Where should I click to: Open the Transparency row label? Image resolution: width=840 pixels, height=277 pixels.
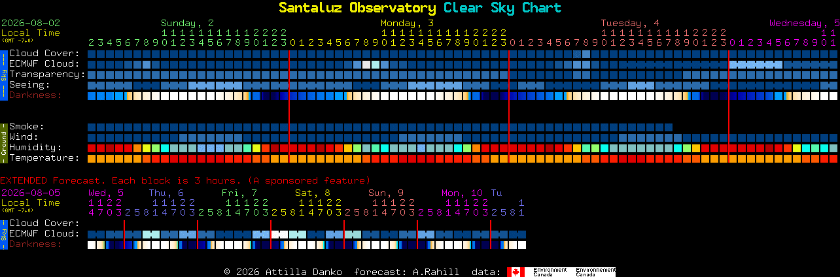tap(48, 74)
